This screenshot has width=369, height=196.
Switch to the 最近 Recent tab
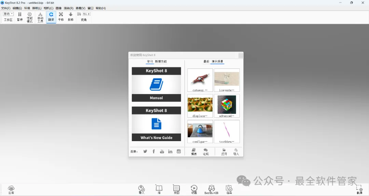coord(206,61)
